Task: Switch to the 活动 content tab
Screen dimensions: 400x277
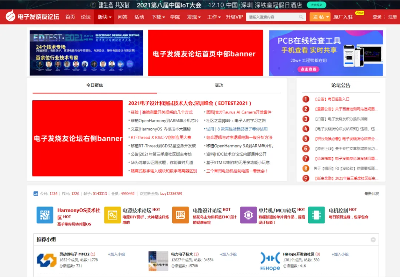Action: tap(219, 85)
